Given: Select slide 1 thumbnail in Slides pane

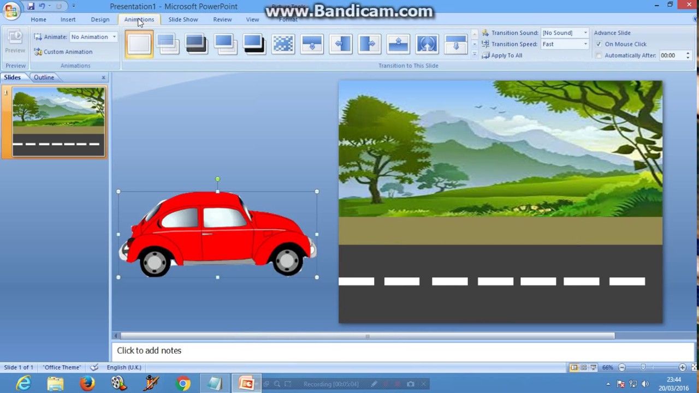Looking at the screenshot, I should click(58, 122).
